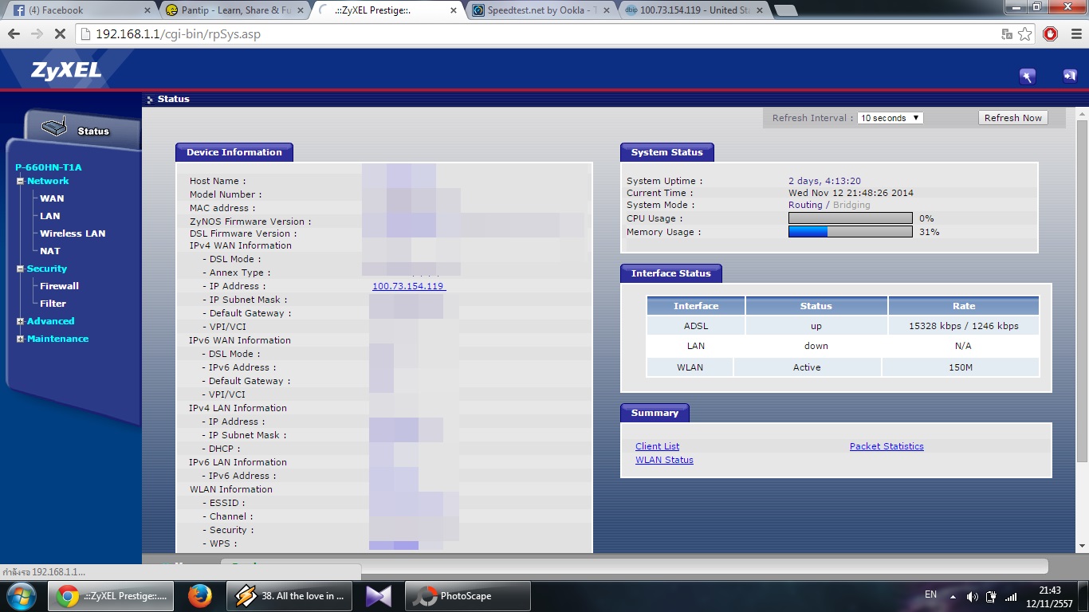This screenshot has height=612, width=1089.
Task: Click the P-660HN-T1A model link
Action: click(49, 167)
